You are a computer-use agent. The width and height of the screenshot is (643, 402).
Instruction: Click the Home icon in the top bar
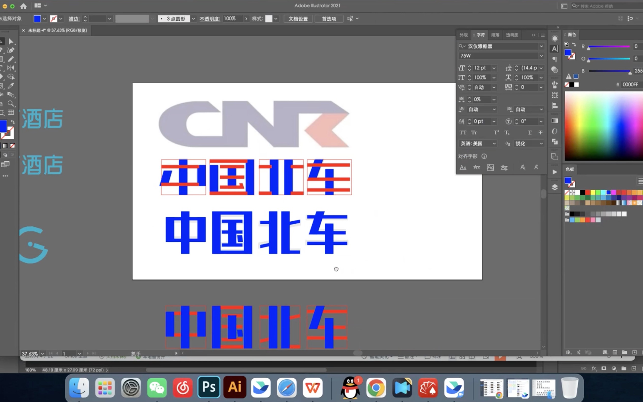coord(23,6)
